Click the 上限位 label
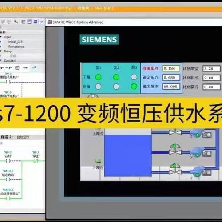The width and height of the screenshot is (222, 222). (x=98, y=134)
